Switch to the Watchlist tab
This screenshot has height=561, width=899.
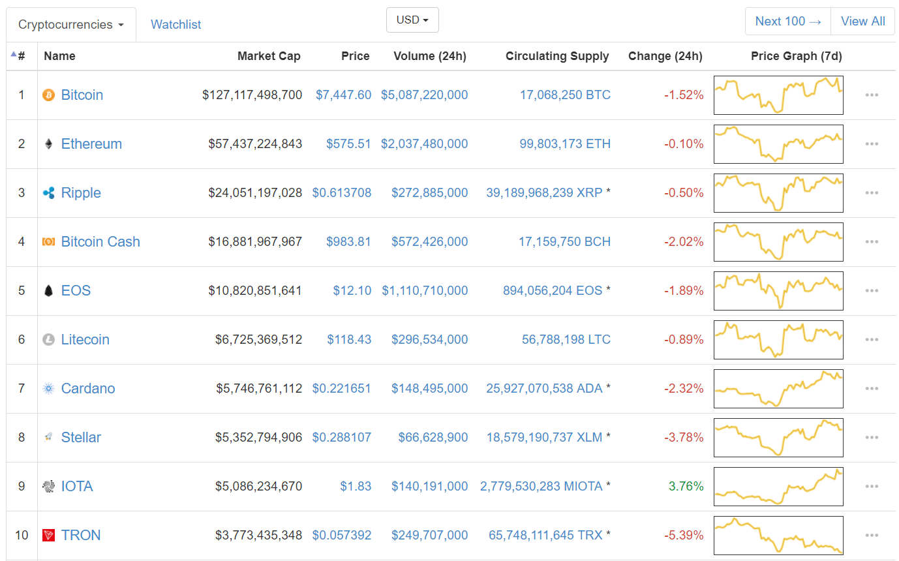tap(175, 23)
